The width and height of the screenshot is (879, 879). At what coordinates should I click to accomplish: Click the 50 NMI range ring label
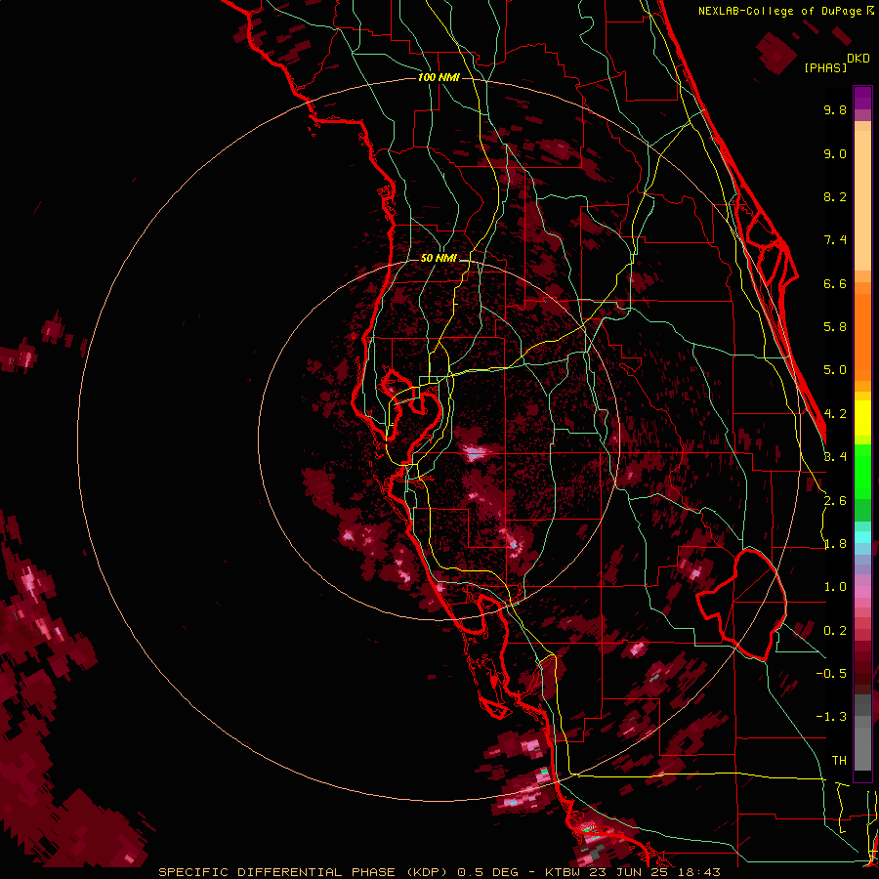439,259
